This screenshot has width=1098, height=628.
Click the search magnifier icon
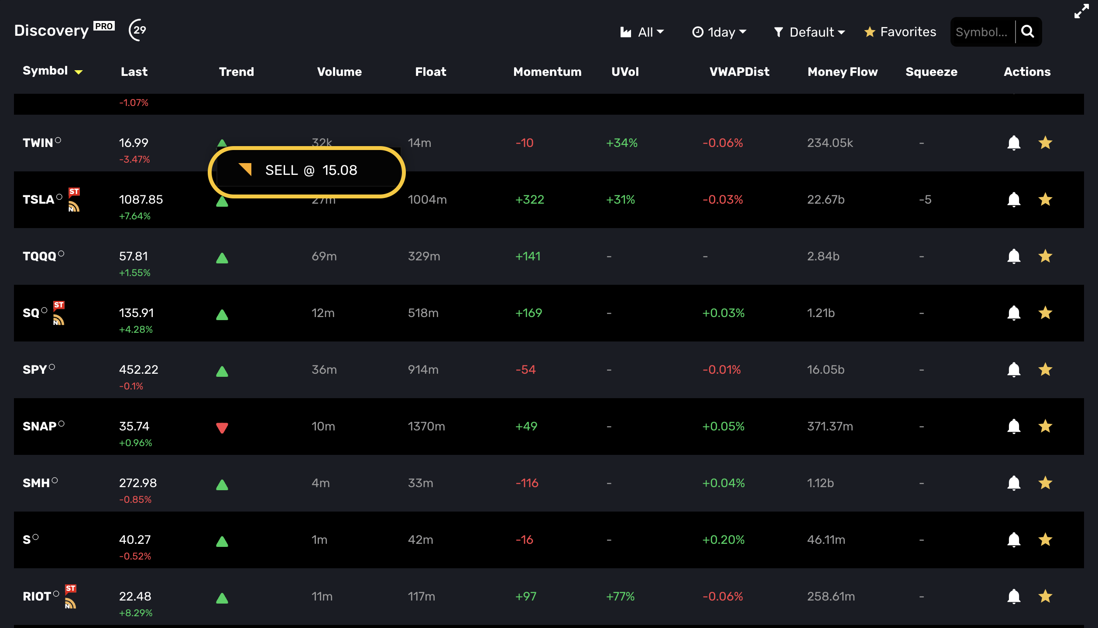coord(1028,32)
